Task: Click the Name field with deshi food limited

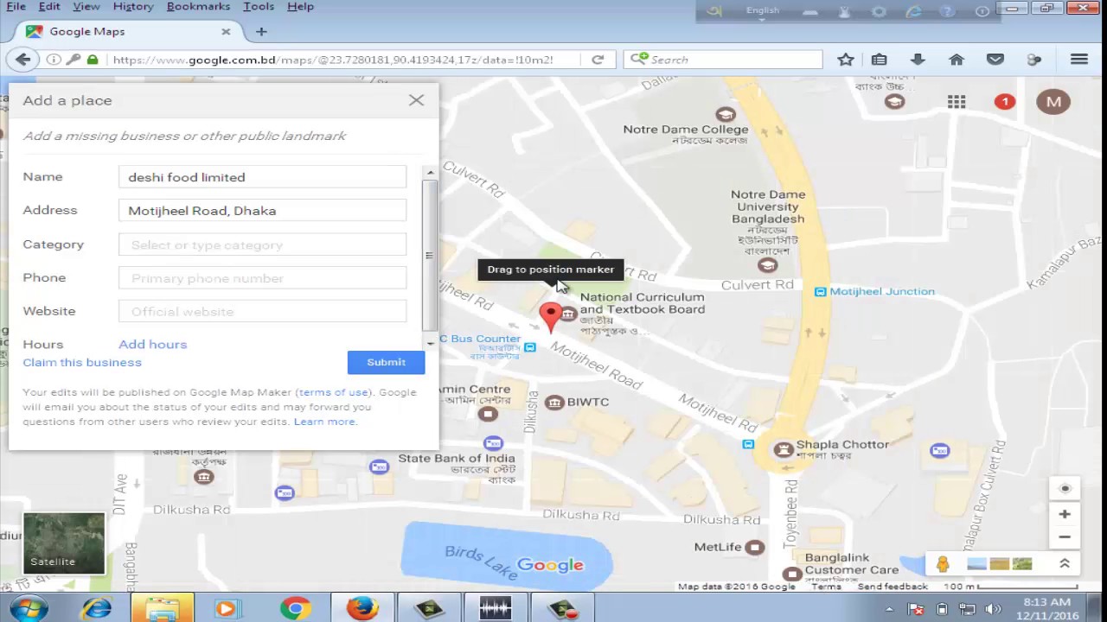Action: coord(262,177)
